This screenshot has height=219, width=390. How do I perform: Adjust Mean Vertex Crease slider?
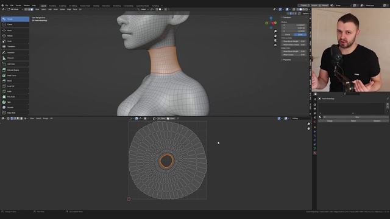point(294,44)
